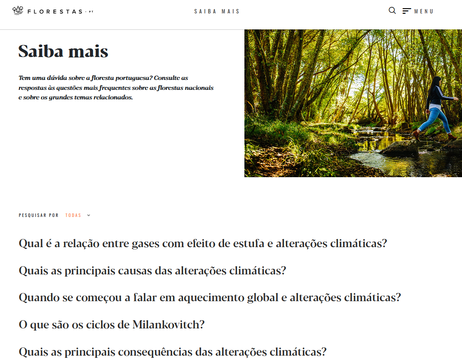Click the intro paragraph about floresta portuguesa
The image size is (462, 363).
116,88
